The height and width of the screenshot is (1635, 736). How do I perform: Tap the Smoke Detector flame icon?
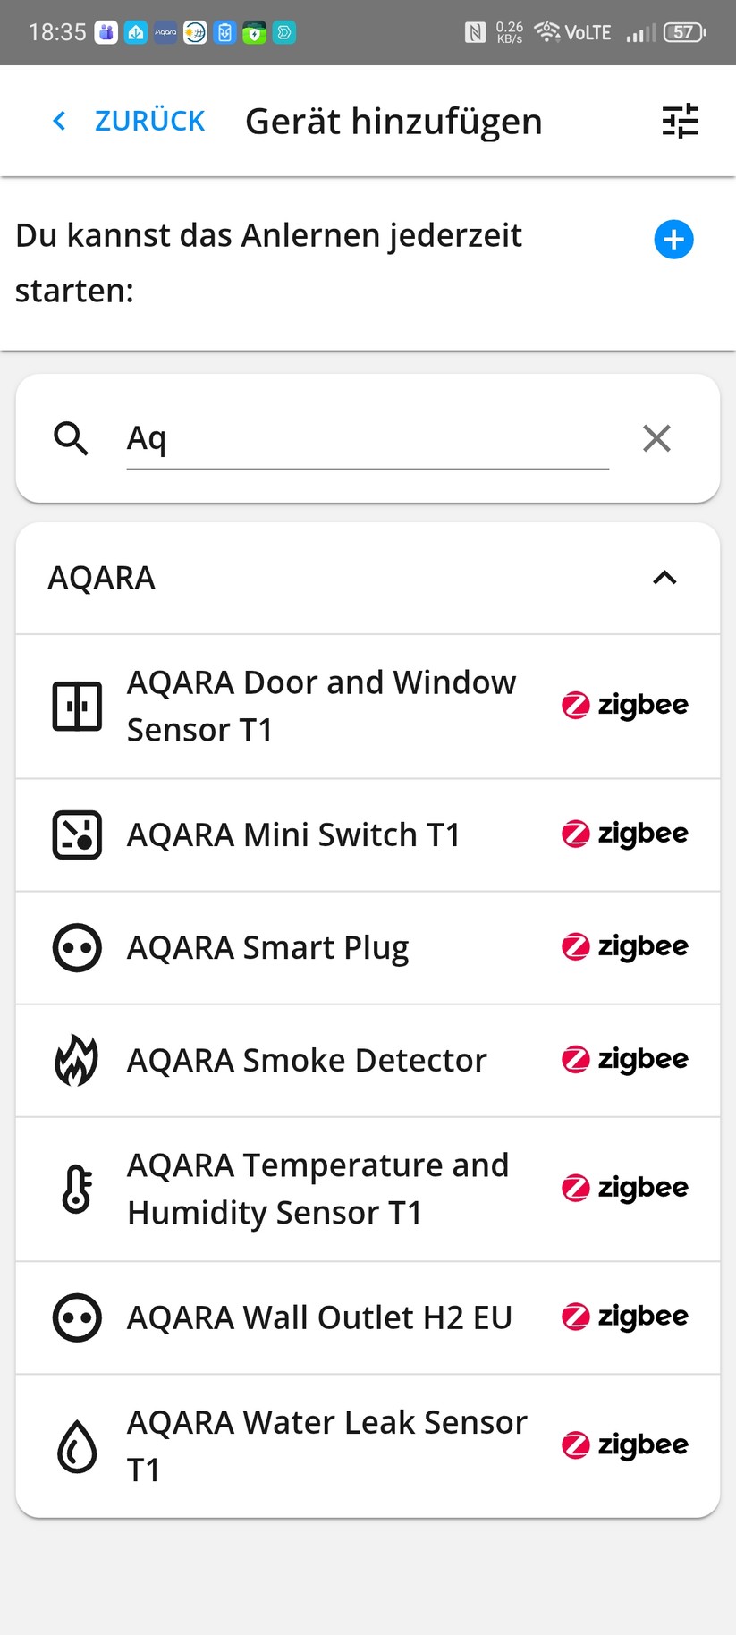pyautogui.click(x=77, y=1060)
